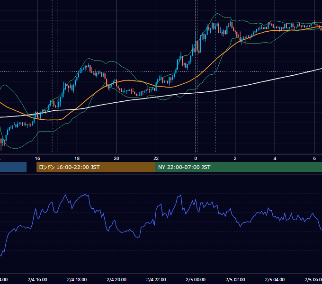Click the ロンドン 16:00-22:00 JST session bar
Image resolution: width=322 pixels, height=284 pixels.
pos(96,167)
